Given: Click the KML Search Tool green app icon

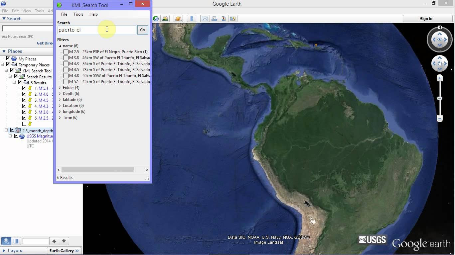Looking at the screenshot, I should point(59,5).
